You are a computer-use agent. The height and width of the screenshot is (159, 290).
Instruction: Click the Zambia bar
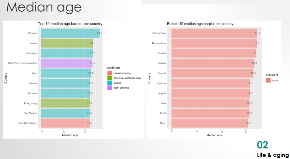[213, 63]
